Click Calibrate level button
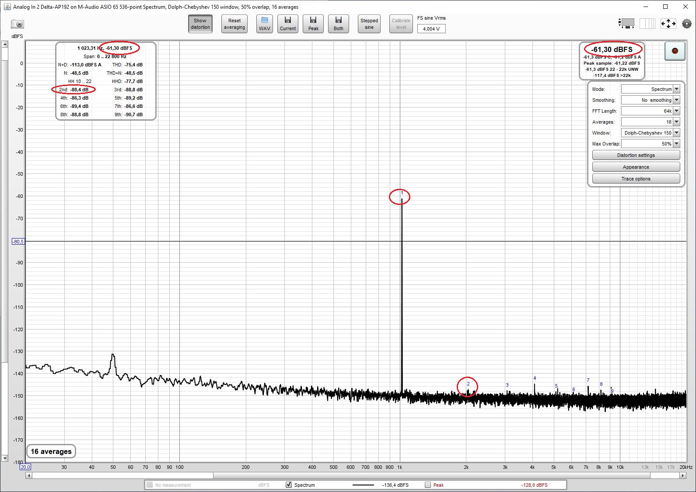This screenshot has width=696, height=492. click(401, 24)
